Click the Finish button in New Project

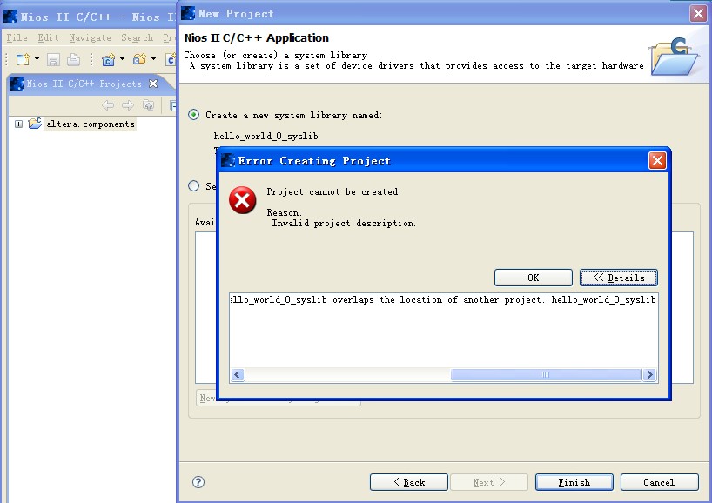click(574, 482)
